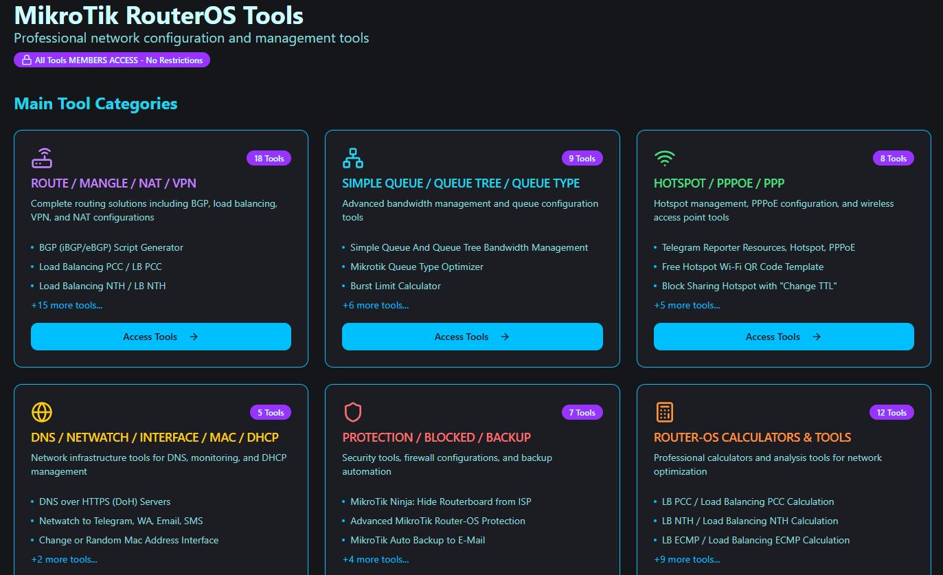Click the lock icon in the Members Access badge
943x575 pixels.
pyautogui.click(x=27, y=60)
